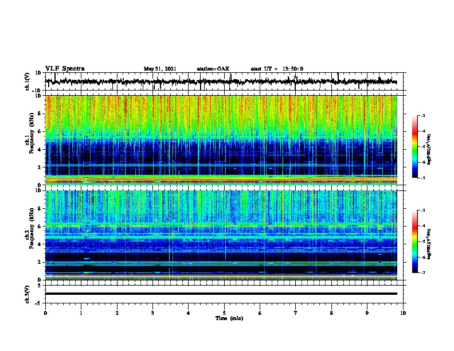Click time axis tick label "0"

pyautogui.click(x=45, y=313)
